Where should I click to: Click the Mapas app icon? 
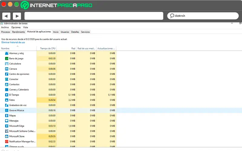(x=7, y=116)
